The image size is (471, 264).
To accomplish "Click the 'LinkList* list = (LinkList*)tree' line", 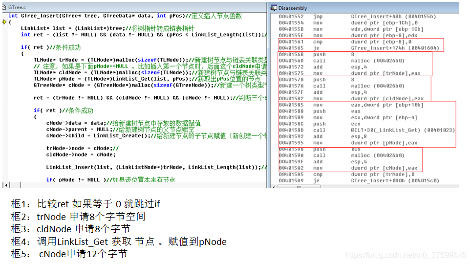I will (x=107, y=28).
